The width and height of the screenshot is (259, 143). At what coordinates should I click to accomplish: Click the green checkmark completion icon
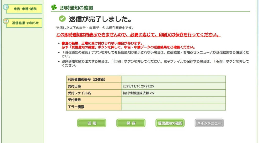coord(62,19)
